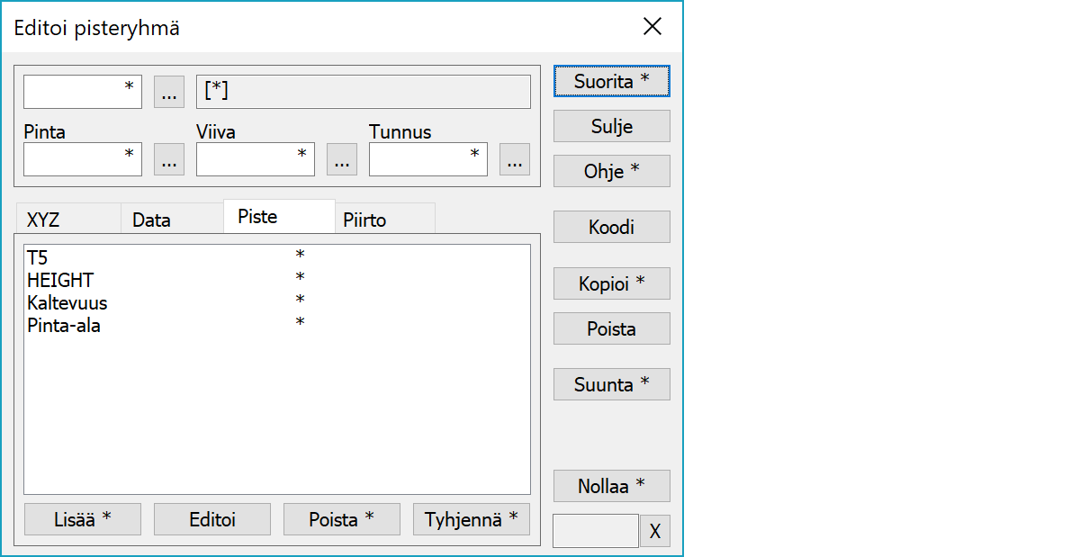Reset with the Nollaa button
Image resolution: width=1080 pixels, height=557 pixels.
[x=611, y=486]
